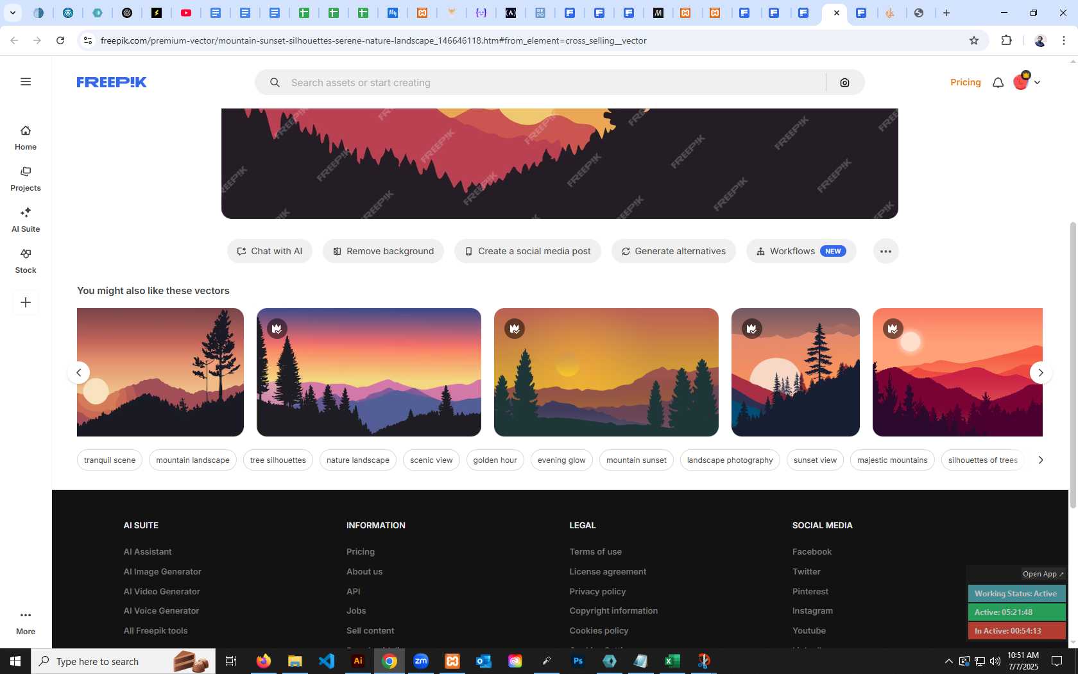Screen dimensions: 1078x674
Task: Open the hamburger sidebar menu
Action: (x=26, y=82)
